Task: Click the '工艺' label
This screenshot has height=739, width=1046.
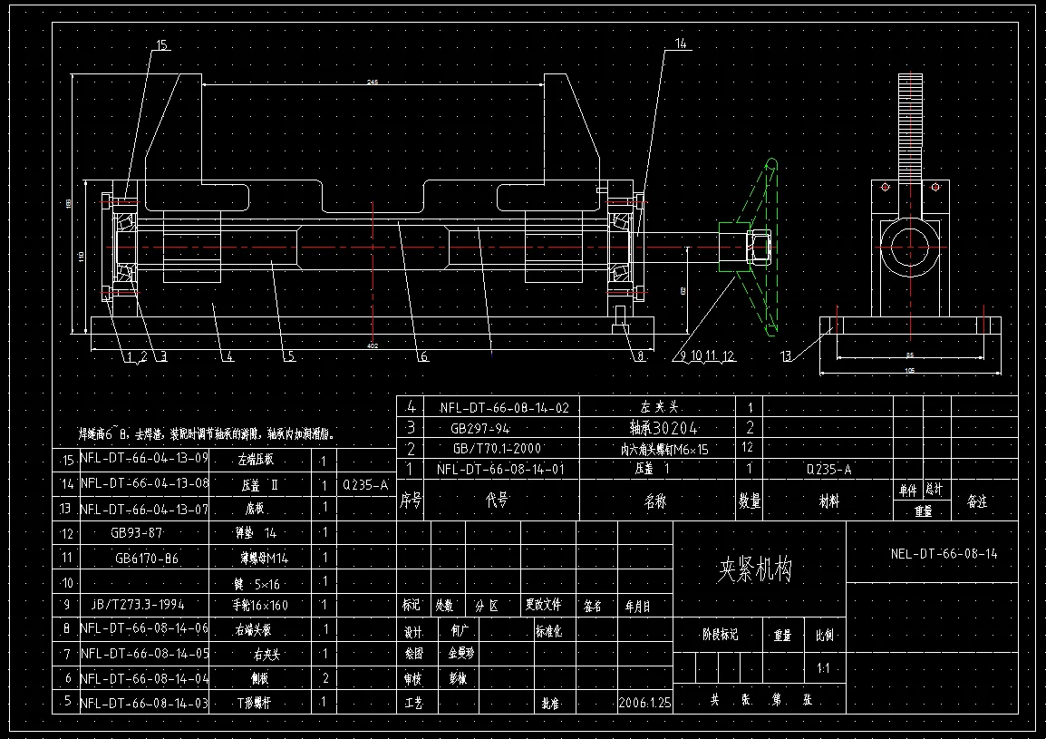Action: [413, 703]
